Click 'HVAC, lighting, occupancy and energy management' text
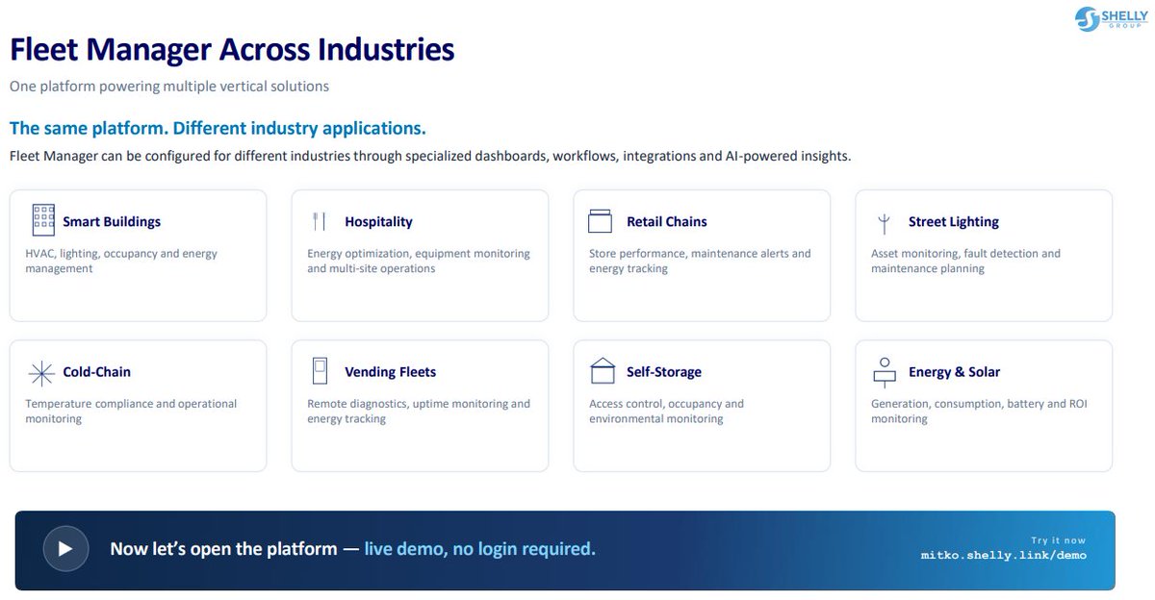 [x=121, y=261]
